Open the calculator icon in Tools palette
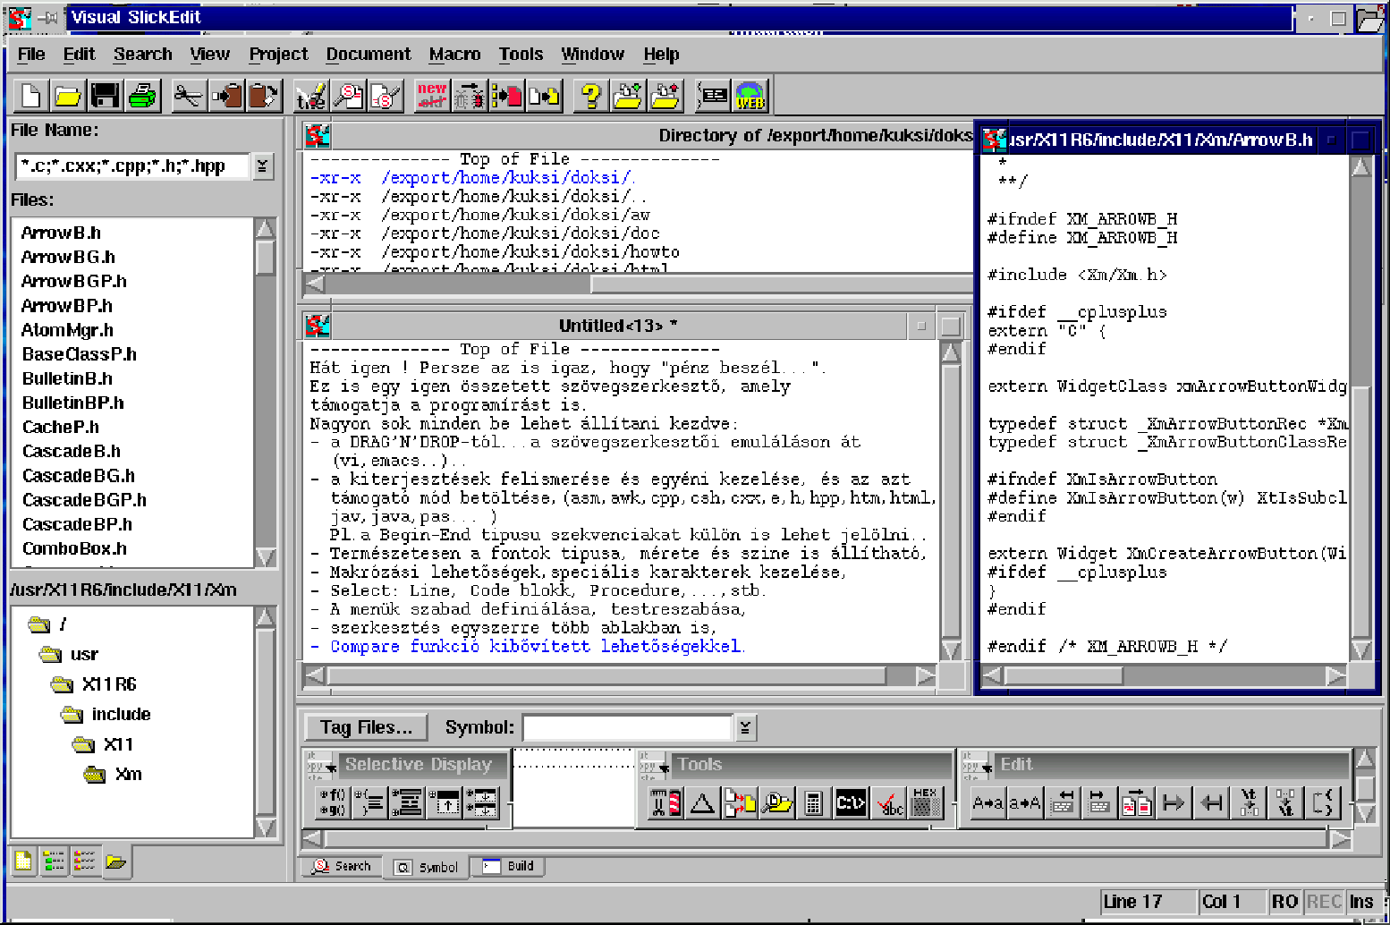 pyautogui.click(x=813, y=802)
